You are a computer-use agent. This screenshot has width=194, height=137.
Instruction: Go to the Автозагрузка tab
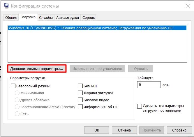click(x=67, y=17)
